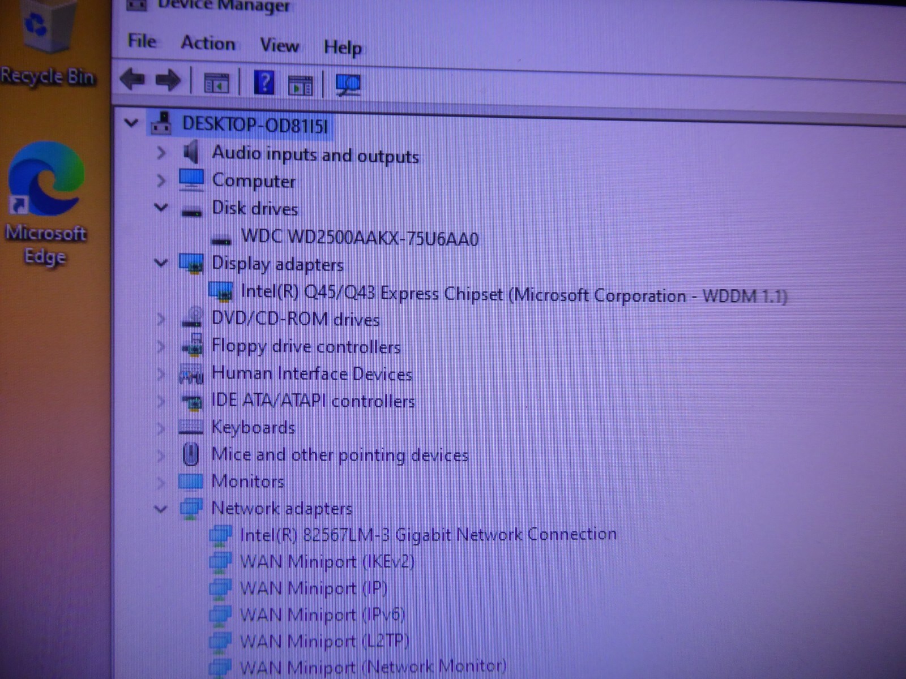906x679 pixels.
Task: Click the Computer category monitor icon
Action: click(x=191, y=179)
